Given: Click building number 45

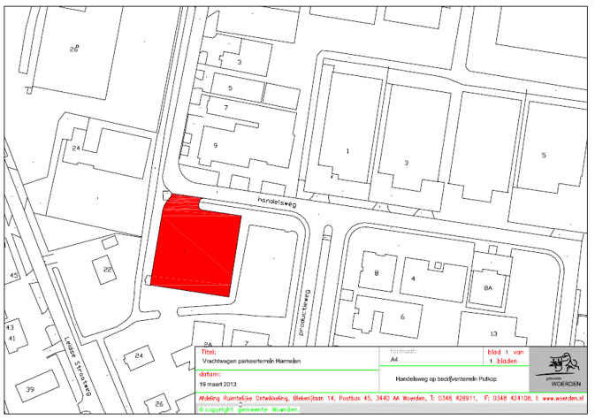Looking at the screenshot, I should [13, 275].
